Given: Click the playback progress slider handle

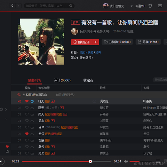Looking at the screenshot, I should 90,161.
